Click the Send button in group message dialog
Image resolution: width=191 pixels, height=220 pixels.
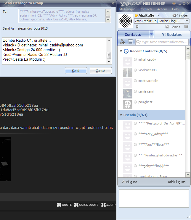(x=76, y=70)
